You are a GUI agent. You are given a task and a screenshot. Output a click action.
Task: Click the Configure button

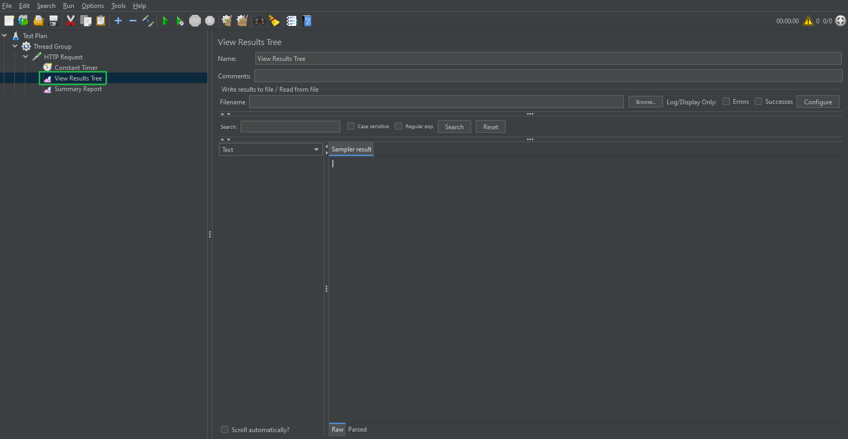pyautogui.click(x=818, y=102)
